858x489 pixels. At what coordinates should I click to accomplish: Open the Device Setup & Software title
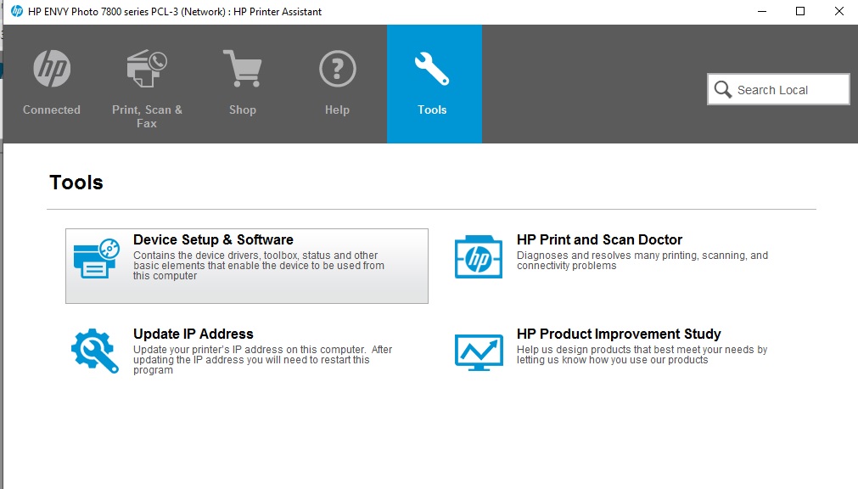click(x=213, y=240)
